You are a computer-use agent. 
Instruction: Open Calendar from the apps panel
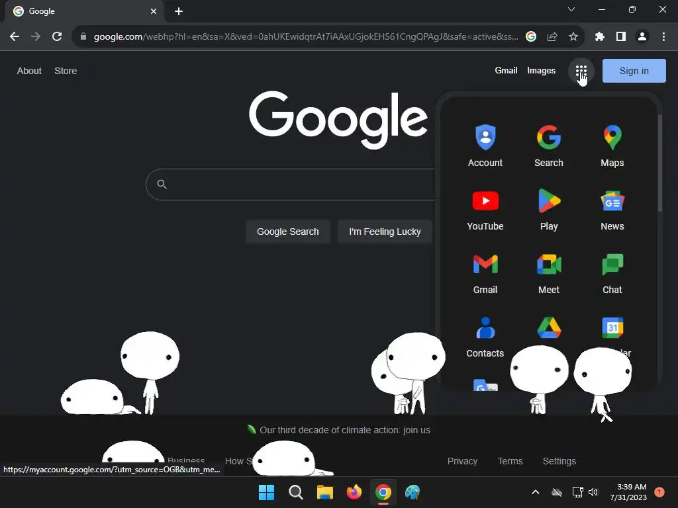tap(612, 328)
